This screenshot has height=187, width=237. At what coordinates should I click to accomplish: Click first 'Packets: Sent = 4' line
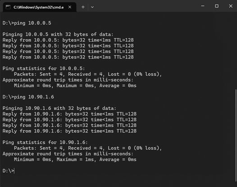[88, 74]
